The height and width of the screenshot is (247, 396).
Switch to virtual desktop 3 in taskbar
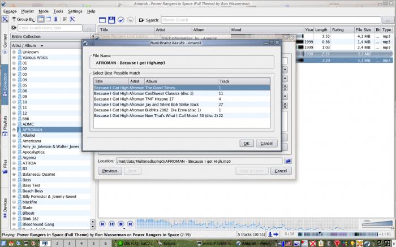click(x=69, y=244)
